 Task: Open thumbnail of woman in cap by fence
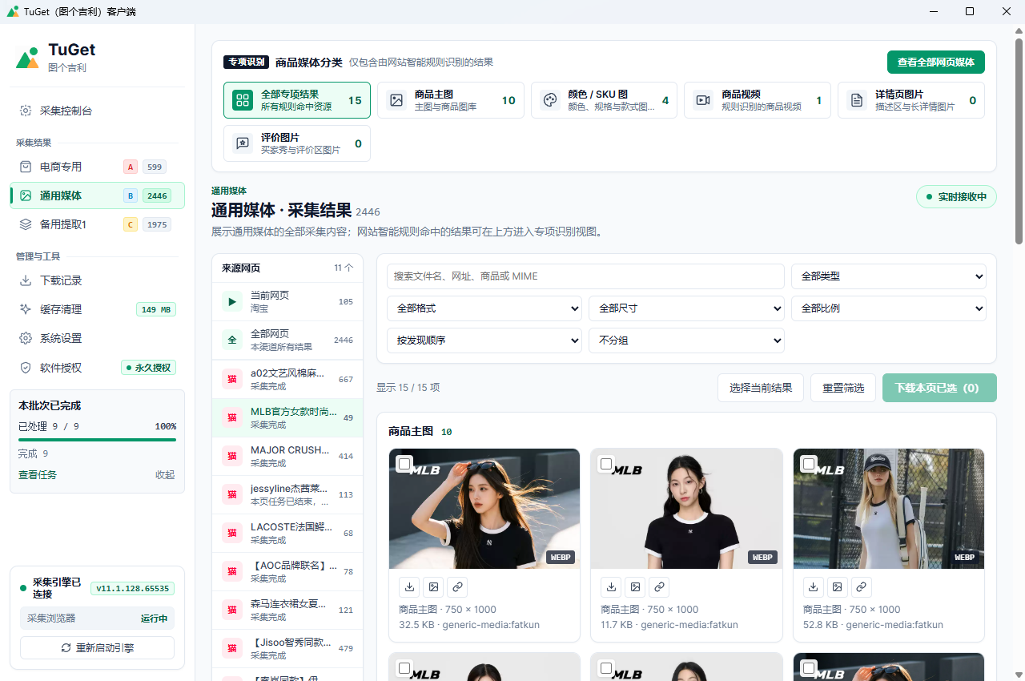(889, 509)
